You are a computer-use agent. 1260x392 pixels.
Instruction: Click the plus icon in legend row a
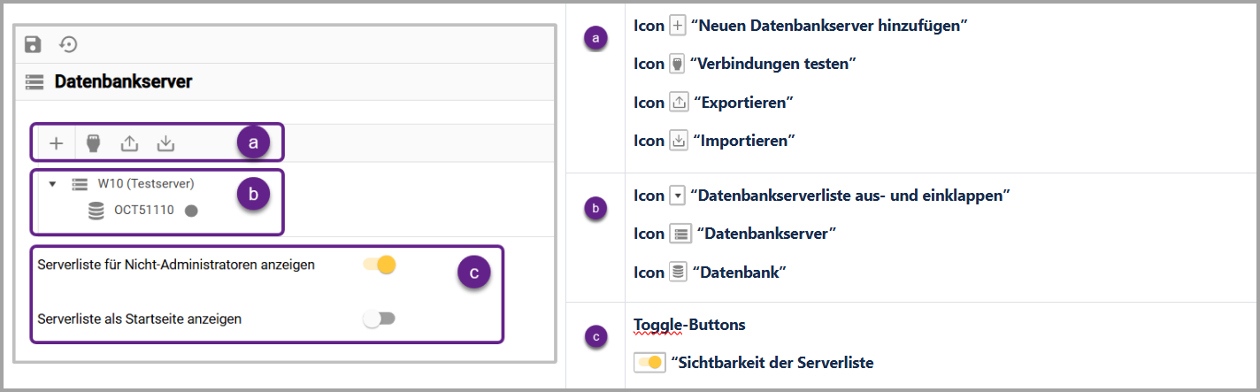click(679, 27)
